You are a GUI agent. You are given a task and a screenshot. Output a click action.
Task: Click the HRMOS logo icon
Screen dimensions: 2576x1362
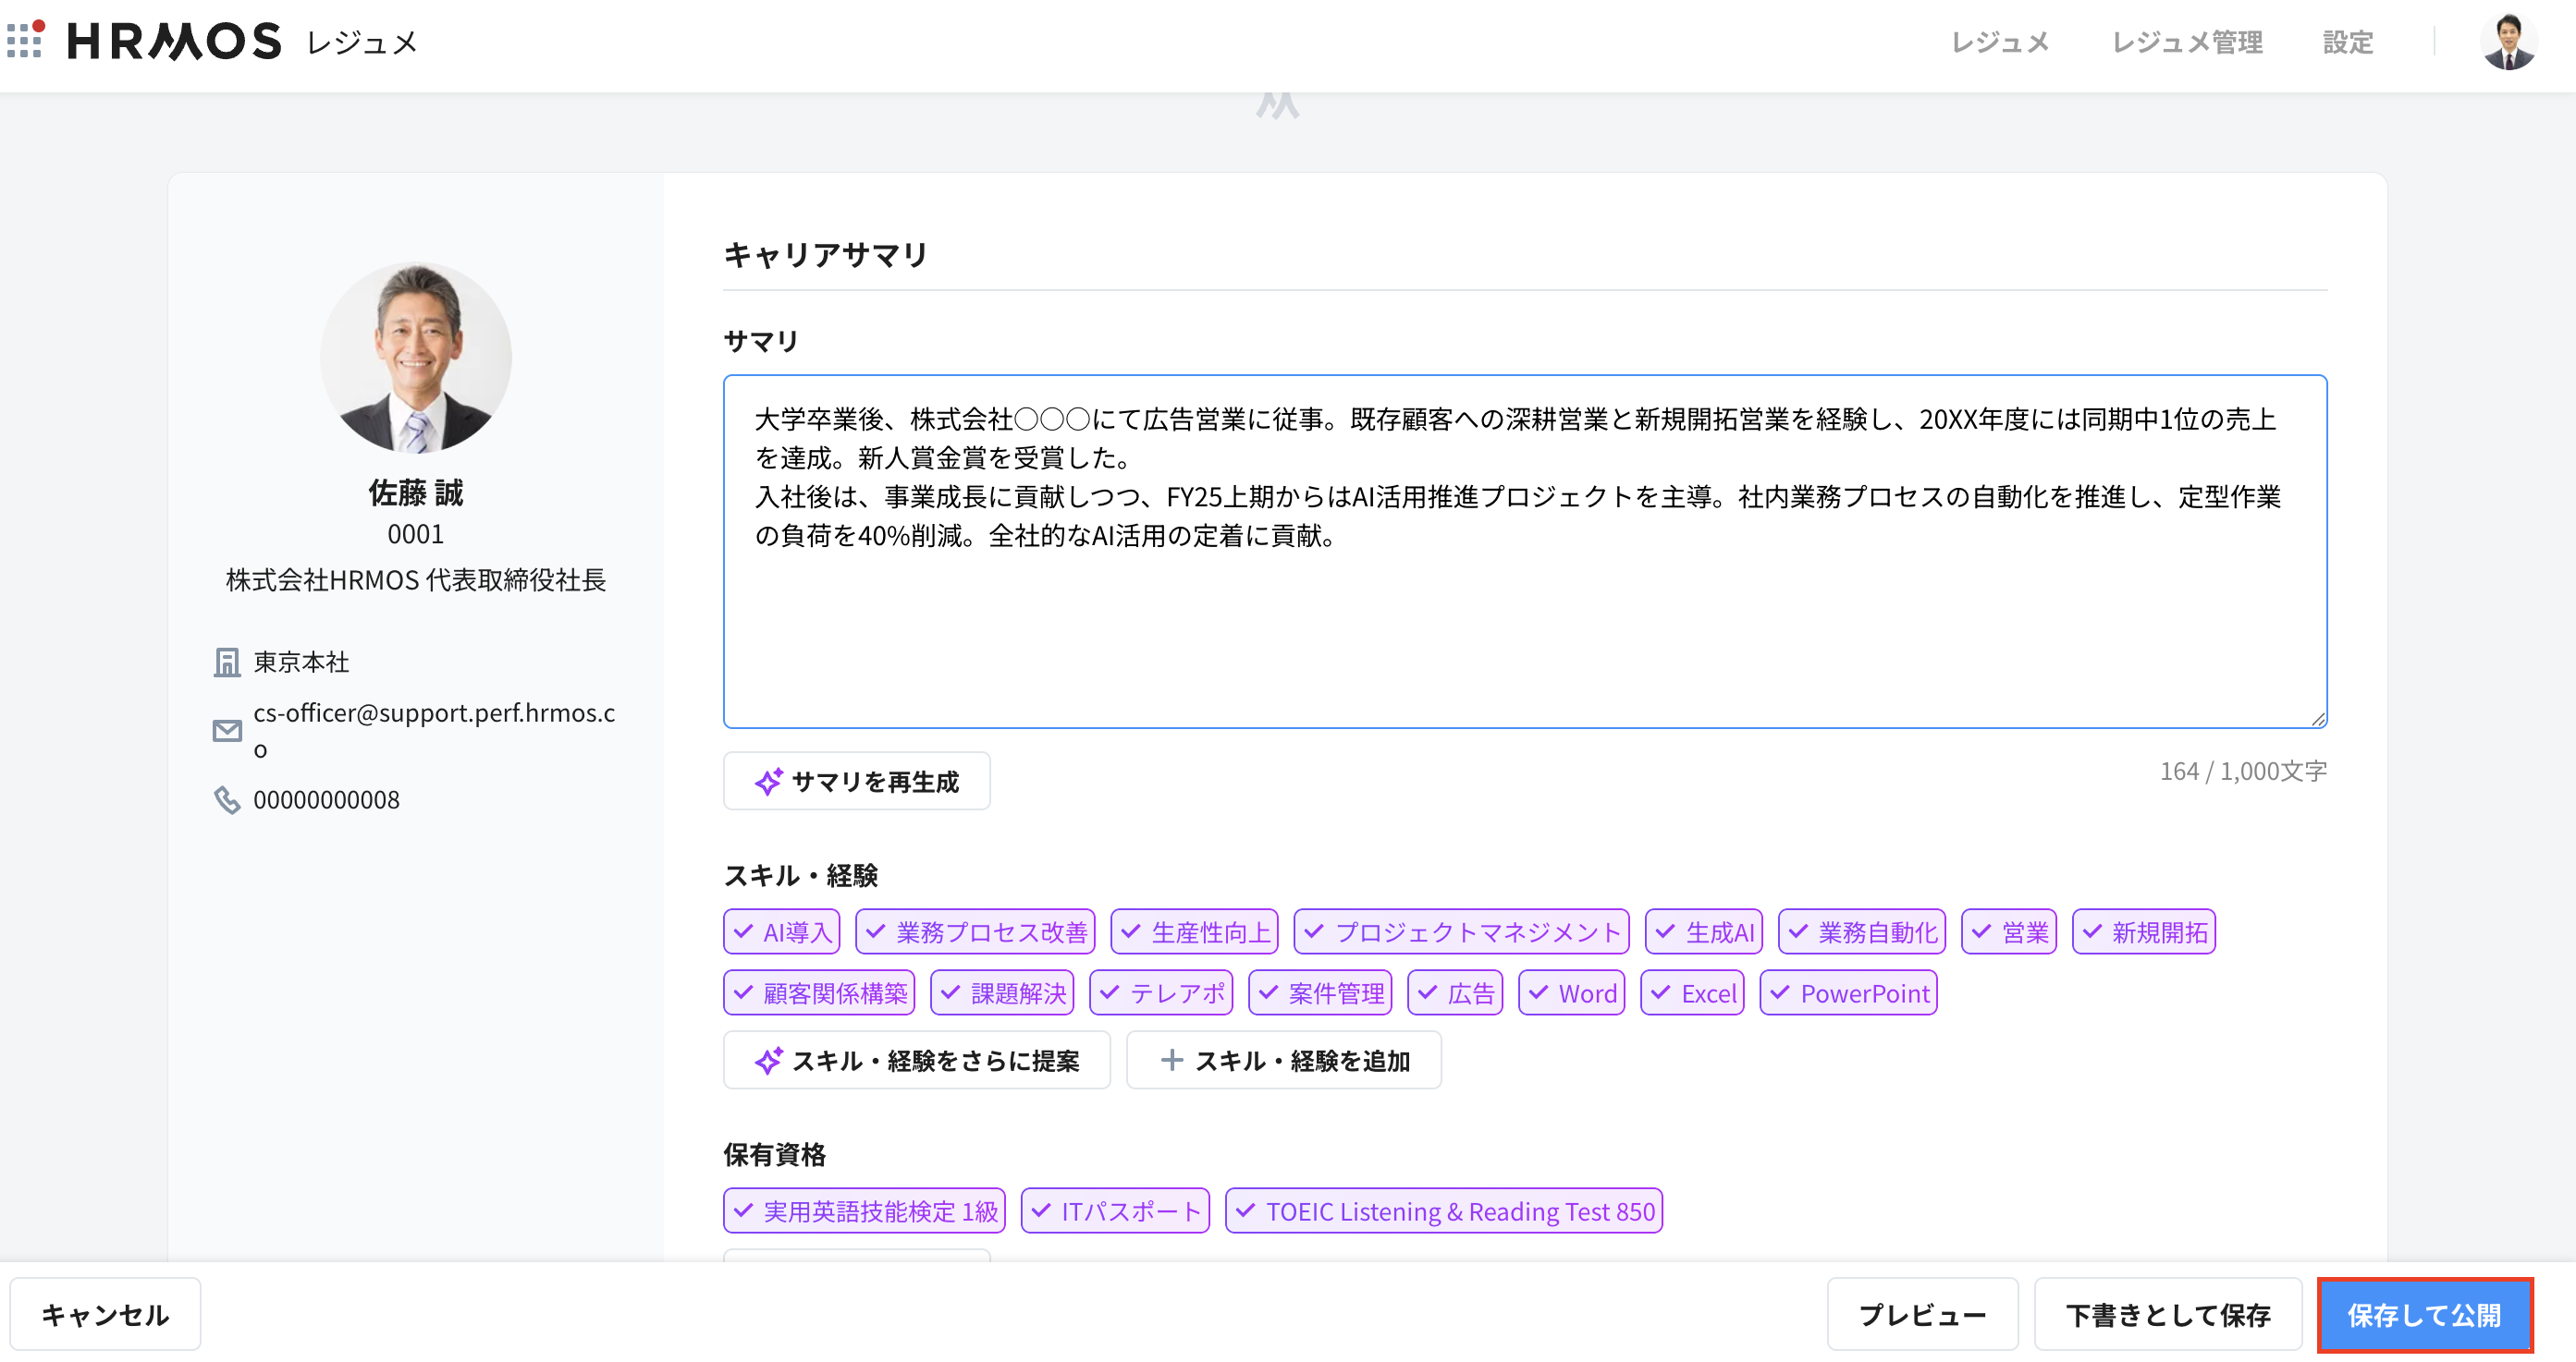27,41
